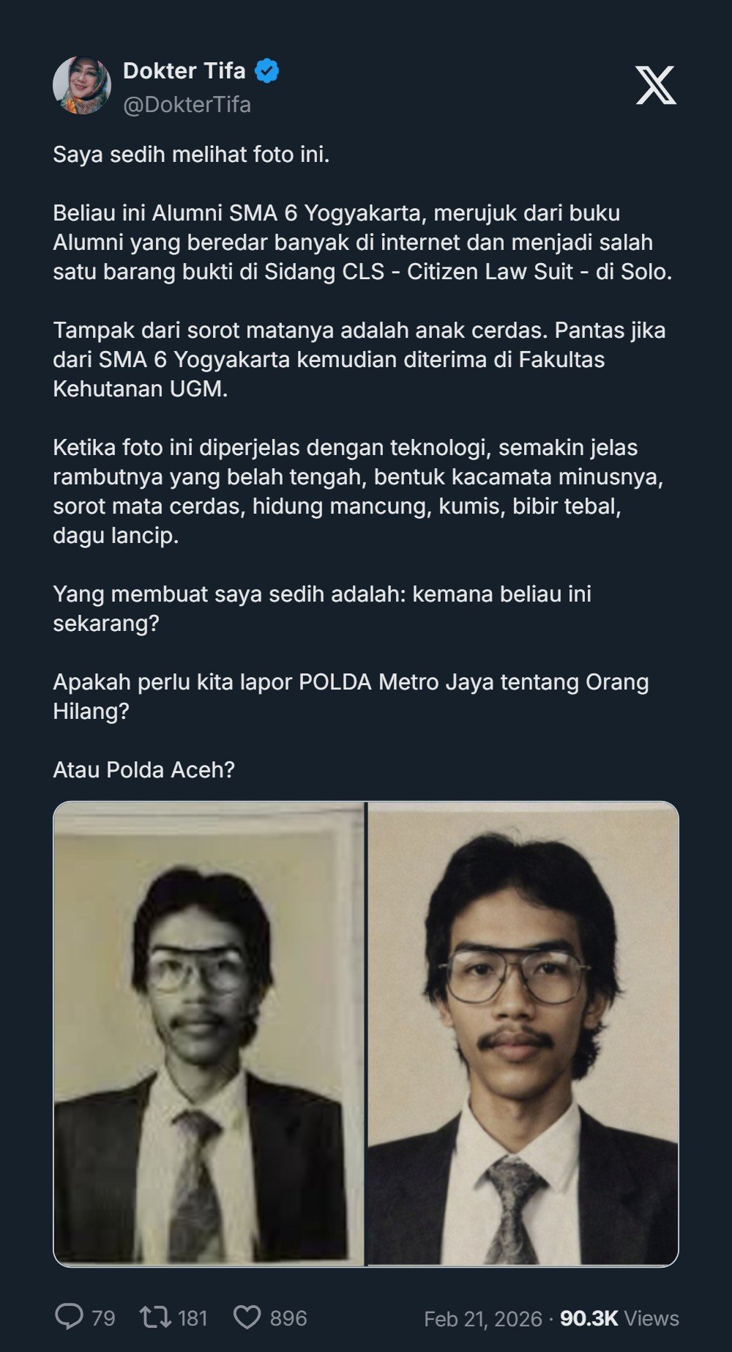The width and height of the screenshot is (732, 1352).
Task: Click the reply speech bubble icon
Action: point(69,1317)
